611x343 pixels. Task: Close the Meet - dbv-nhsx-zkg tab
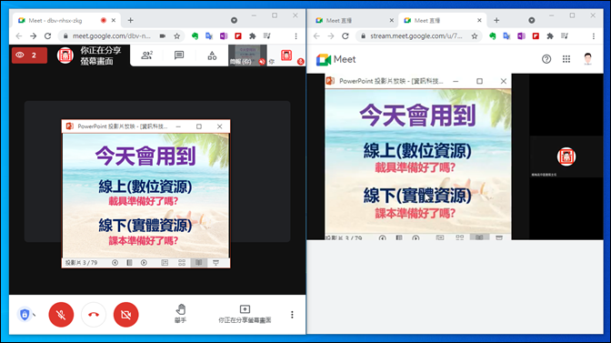coord(114,20)
